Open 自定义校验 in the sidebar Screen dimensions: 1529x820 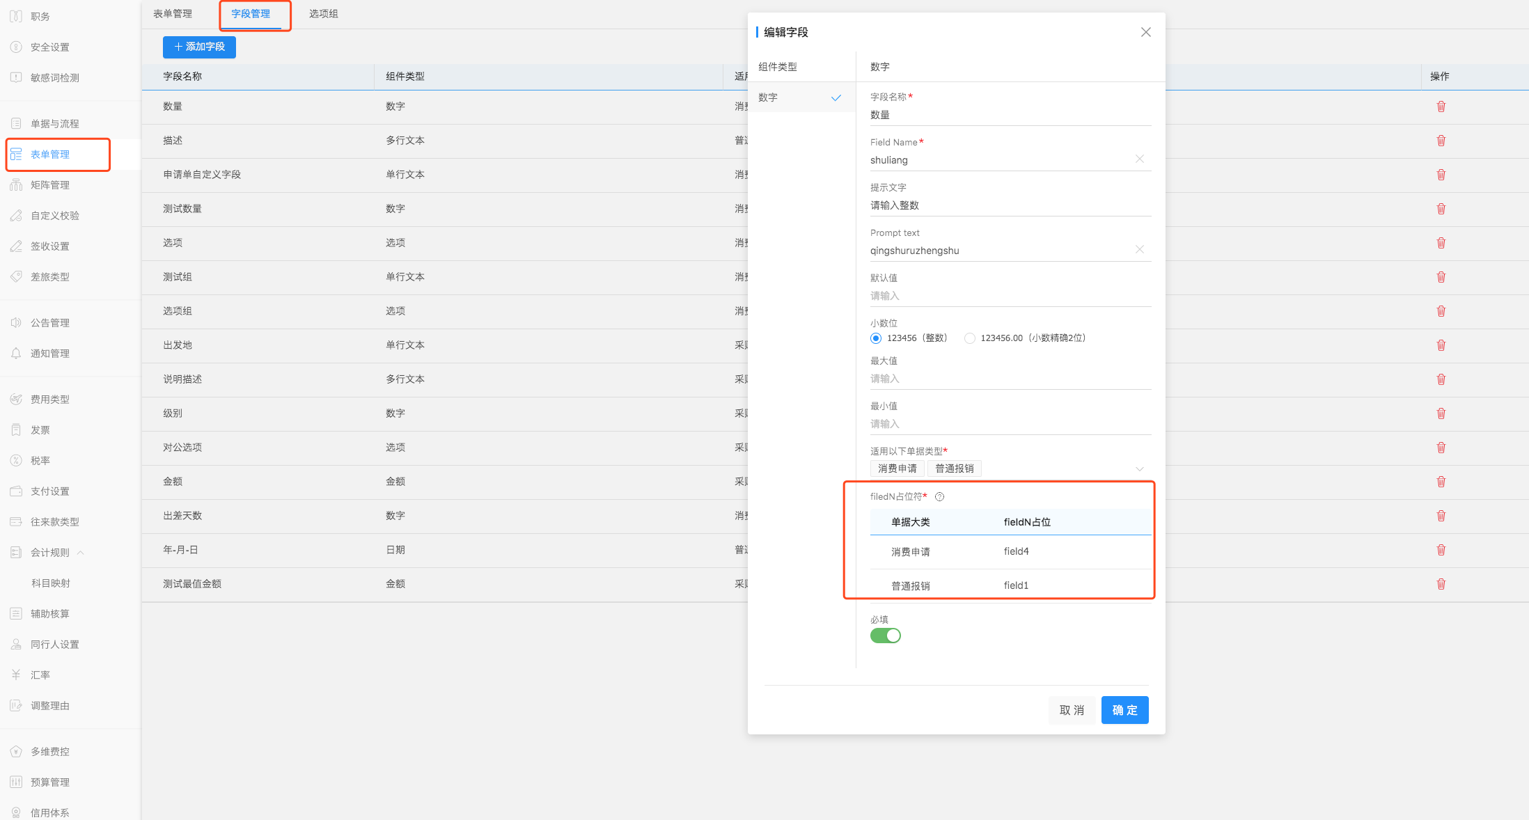tap(54, 216)
